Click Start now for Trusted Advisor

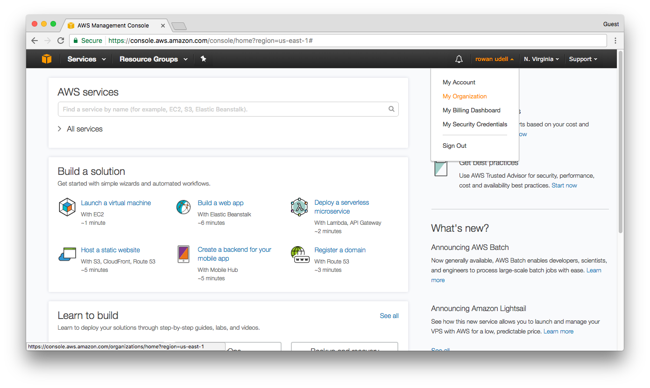pos(564,185)
